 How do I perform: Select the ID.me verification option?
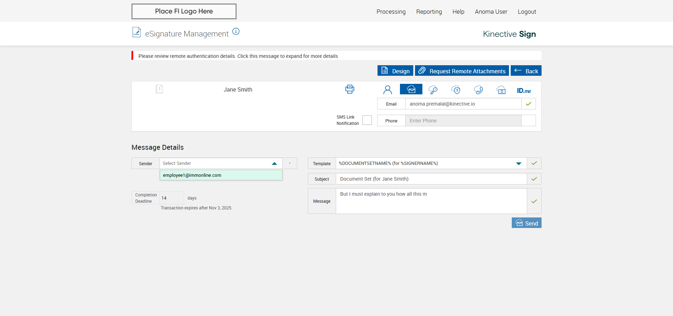coord(524,90)
